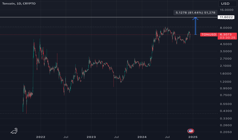Click the 6.3073 last price label
Screen dimensions: 238x140
(226, 35)
